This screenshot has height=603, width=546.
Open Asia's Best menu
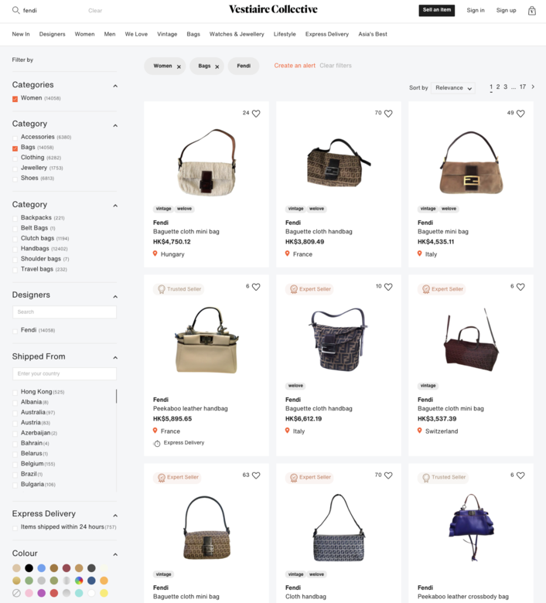[373, 34]
